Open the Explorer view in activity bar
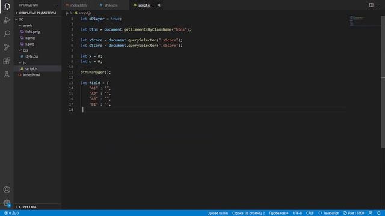The width and height of the screenshot is (385, 216). pyautogui.click(x=7, y=7)
